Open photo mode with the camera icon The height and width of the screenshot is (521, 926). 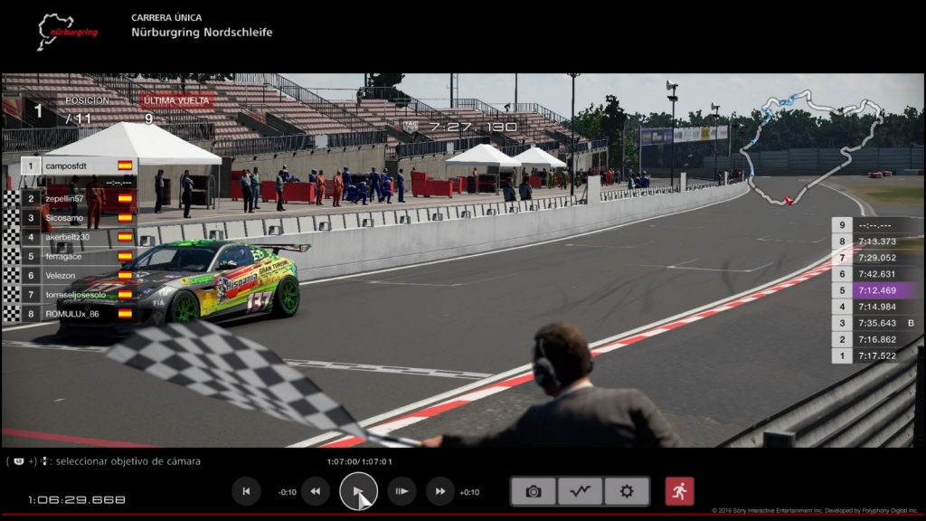coord(534,491)
